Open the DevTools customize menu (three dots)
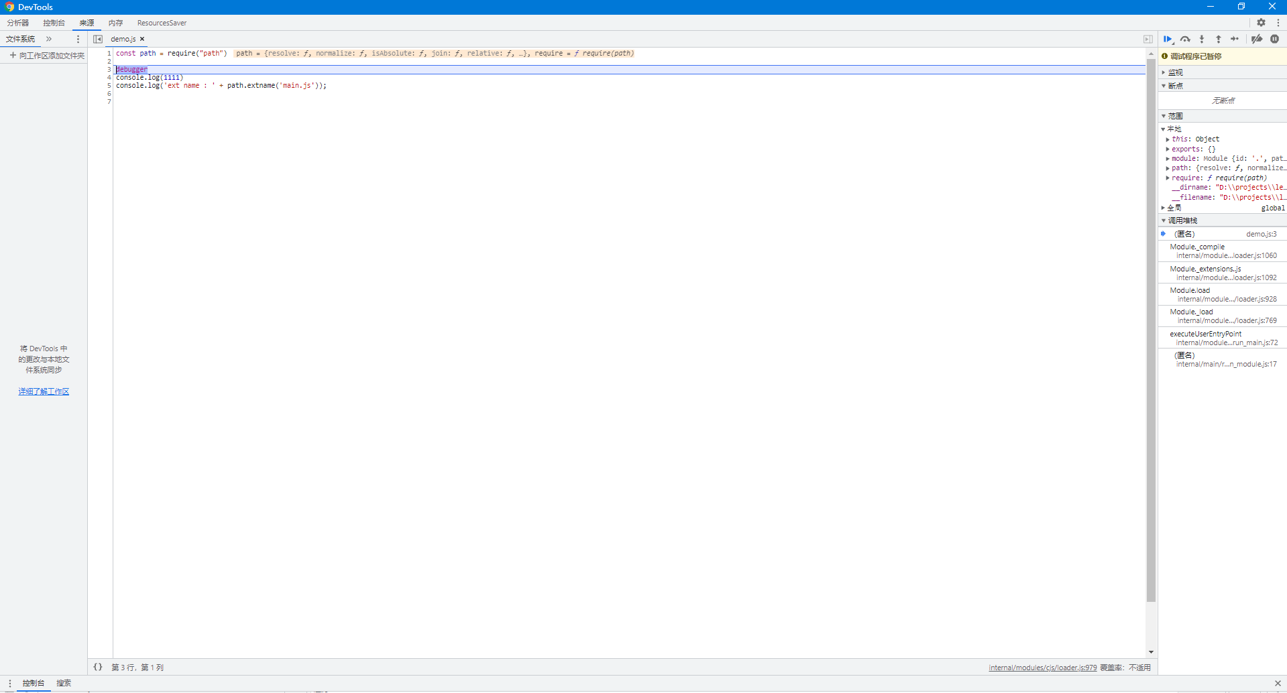 (1278, 22)
